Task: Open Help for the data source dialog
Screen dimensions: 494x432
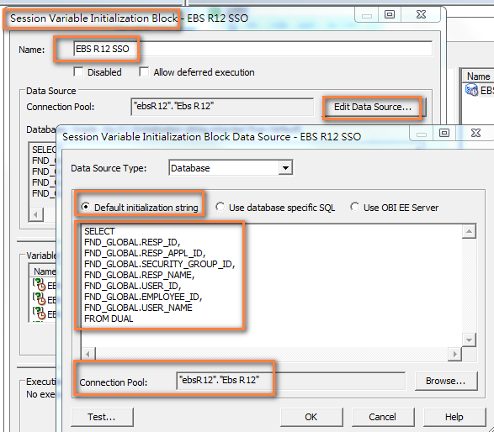Action: (454, 417)
